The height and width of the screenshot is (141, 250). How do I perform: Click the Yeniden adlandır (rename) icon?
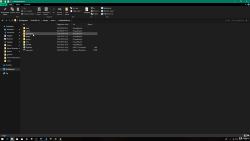pyautogui.click(x=60, y=9)
